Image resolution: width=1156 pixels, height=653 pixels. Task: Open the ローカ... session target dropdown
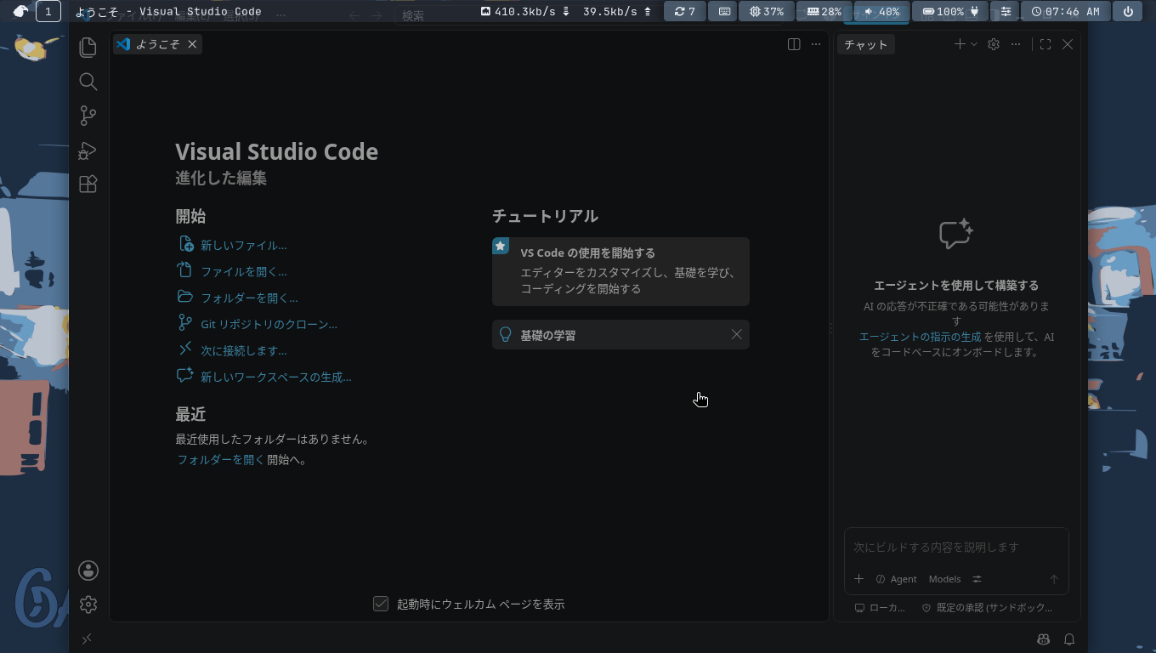880,608
